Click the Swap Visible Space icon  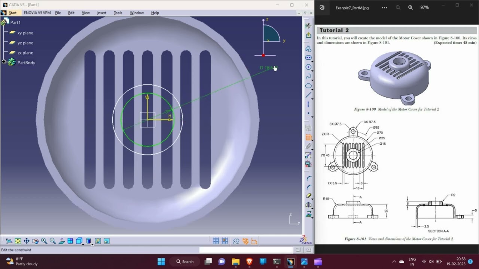coord(106,241)
